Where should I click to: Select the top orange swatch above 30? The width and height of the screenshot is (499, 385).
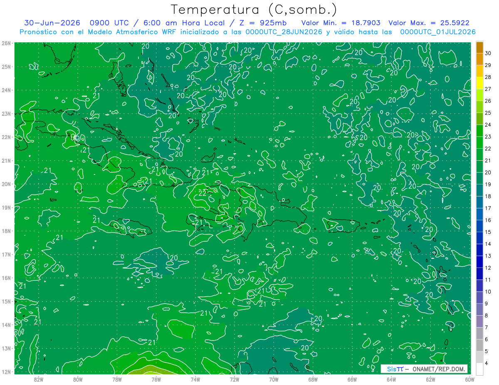[x=479, y=48]
